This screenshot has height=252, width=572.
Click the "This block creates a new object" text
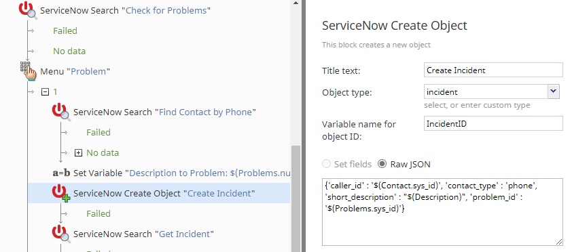[x=376, y=45]
